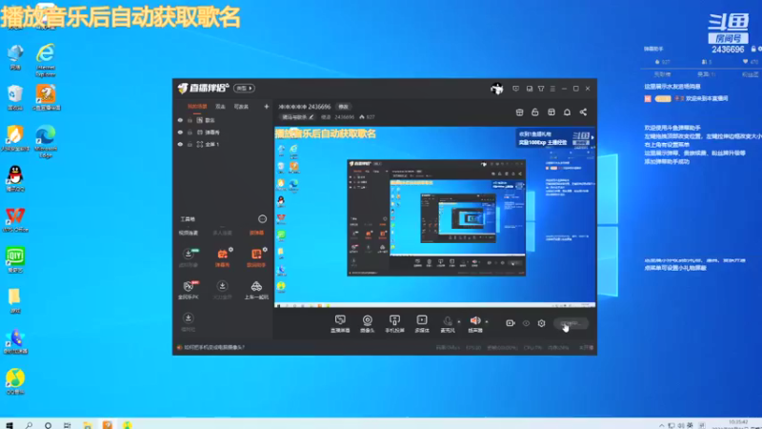762x429 pixels.
Task: Open the notification bell
Action: [x=567, y=112]
